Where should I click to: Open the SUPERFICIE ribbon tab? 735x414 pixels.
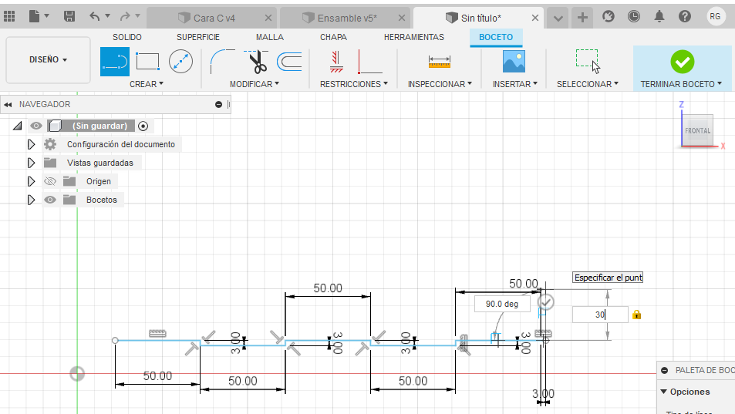197,37
